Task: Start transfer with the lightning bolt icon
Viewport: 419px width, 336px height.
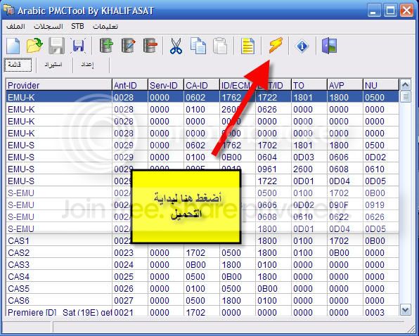Action: pyautogui.click(x=276, y=46)
